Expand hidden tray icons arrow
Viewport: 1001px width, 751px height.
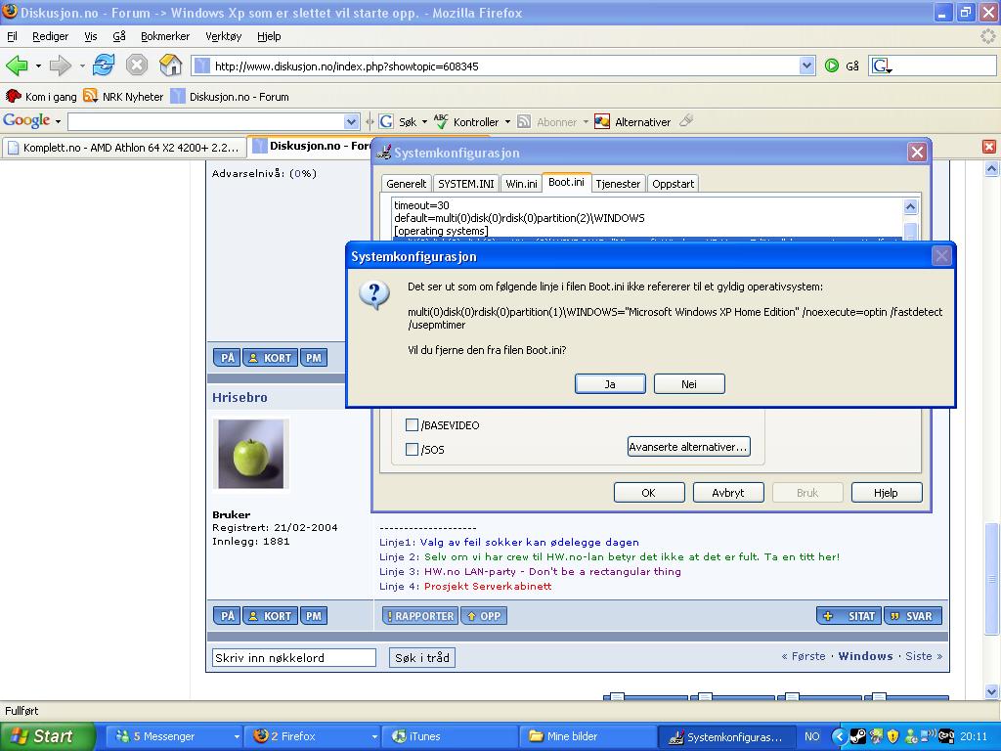840,736
